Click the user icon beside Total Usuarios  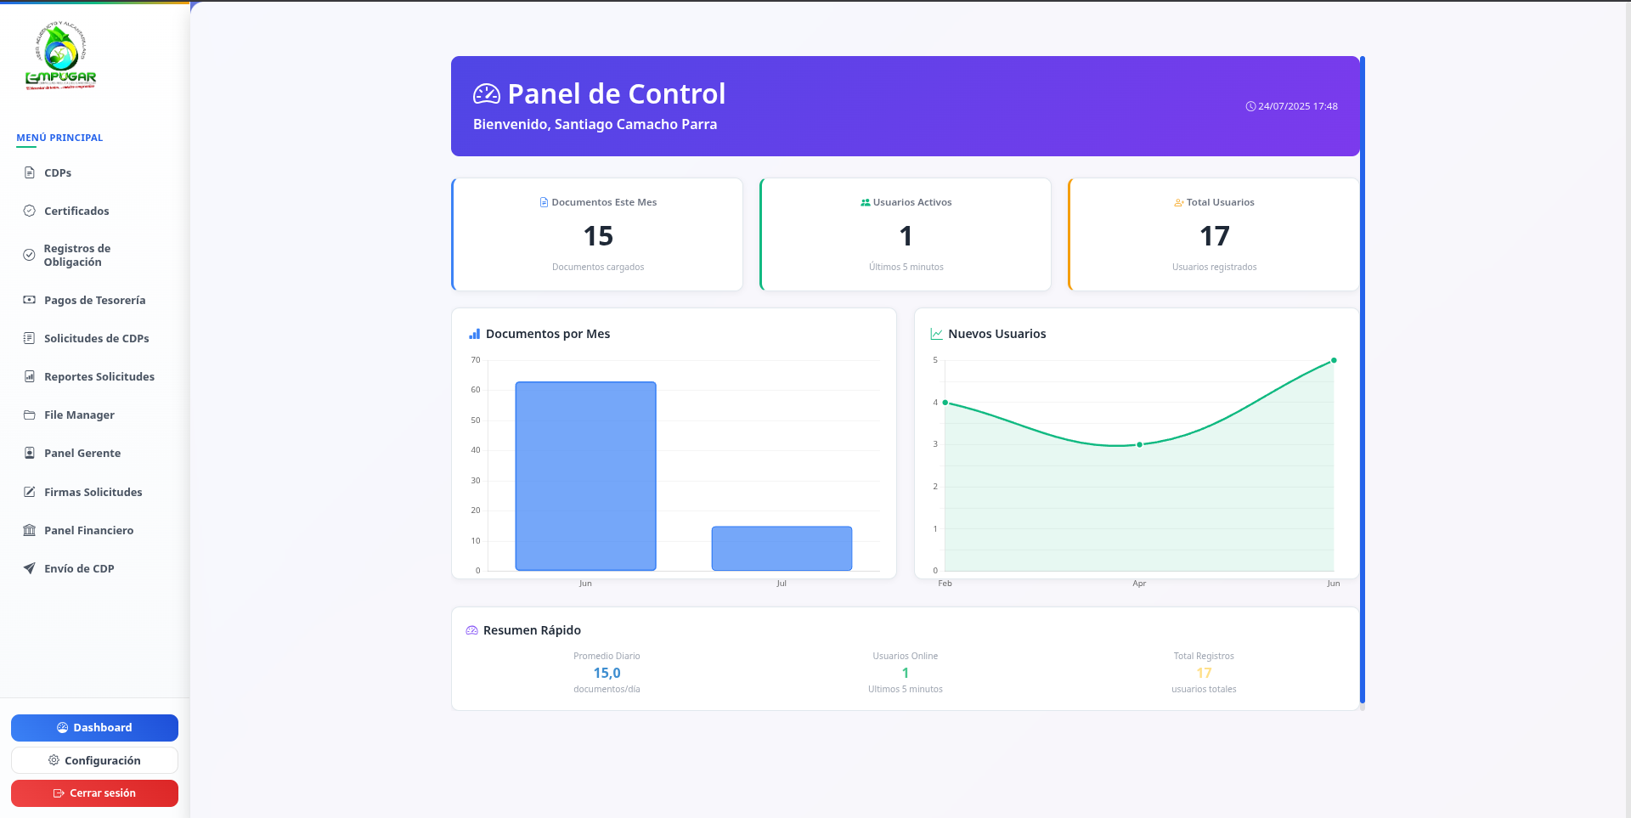[x=1179, y=202]
